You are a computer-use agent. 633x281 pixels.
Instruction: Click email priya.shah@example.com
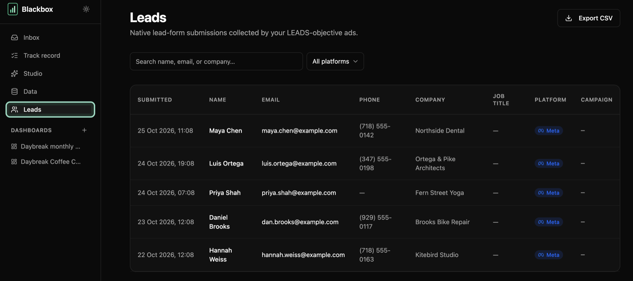(x=299, y=192)
